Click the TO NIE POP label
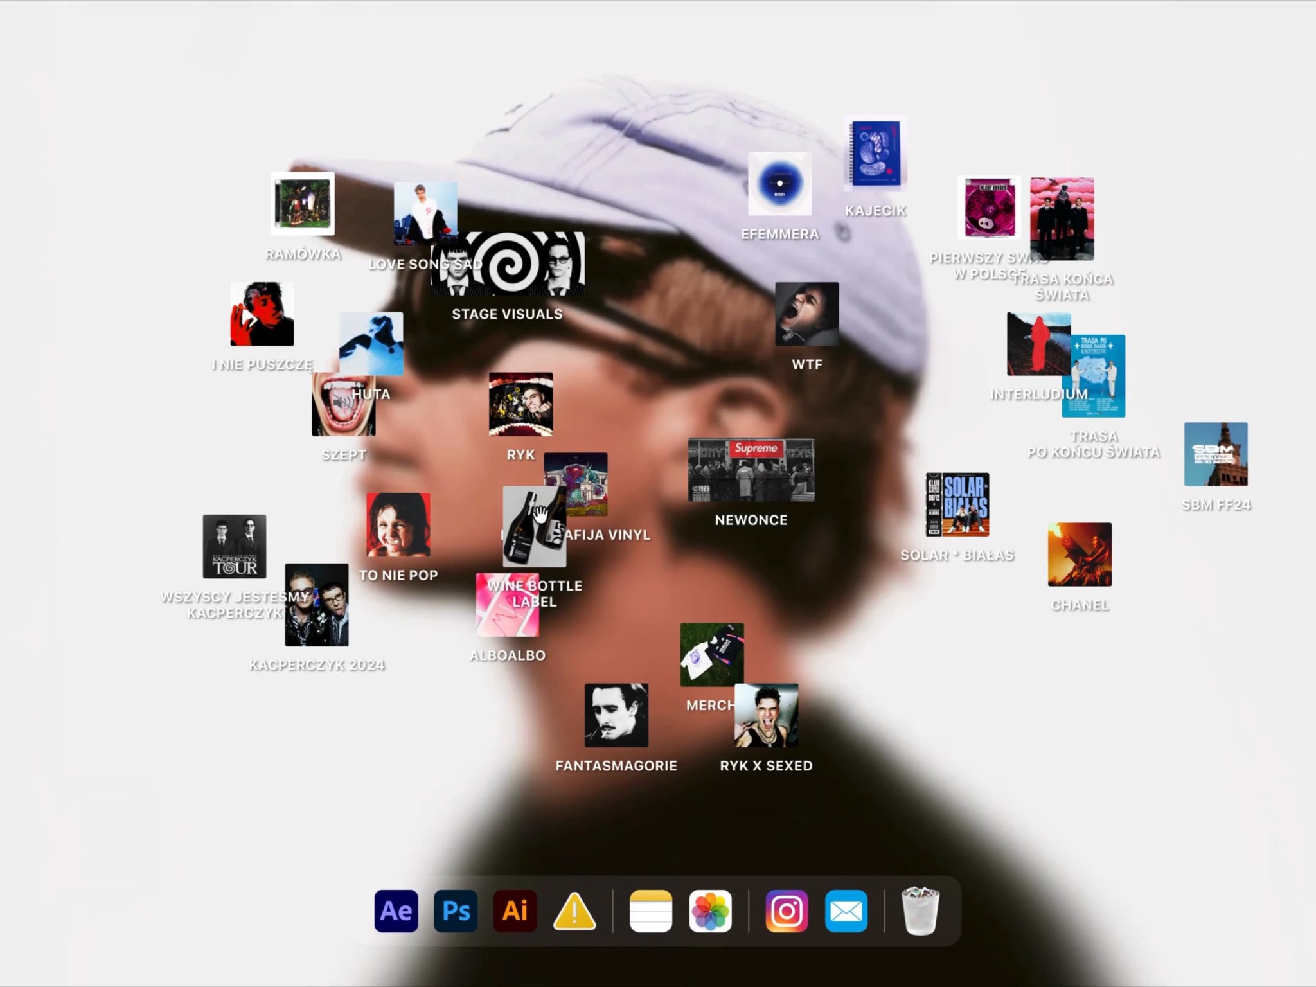The height and width of the screenshot is (987, 1316). tap(398, 575)
